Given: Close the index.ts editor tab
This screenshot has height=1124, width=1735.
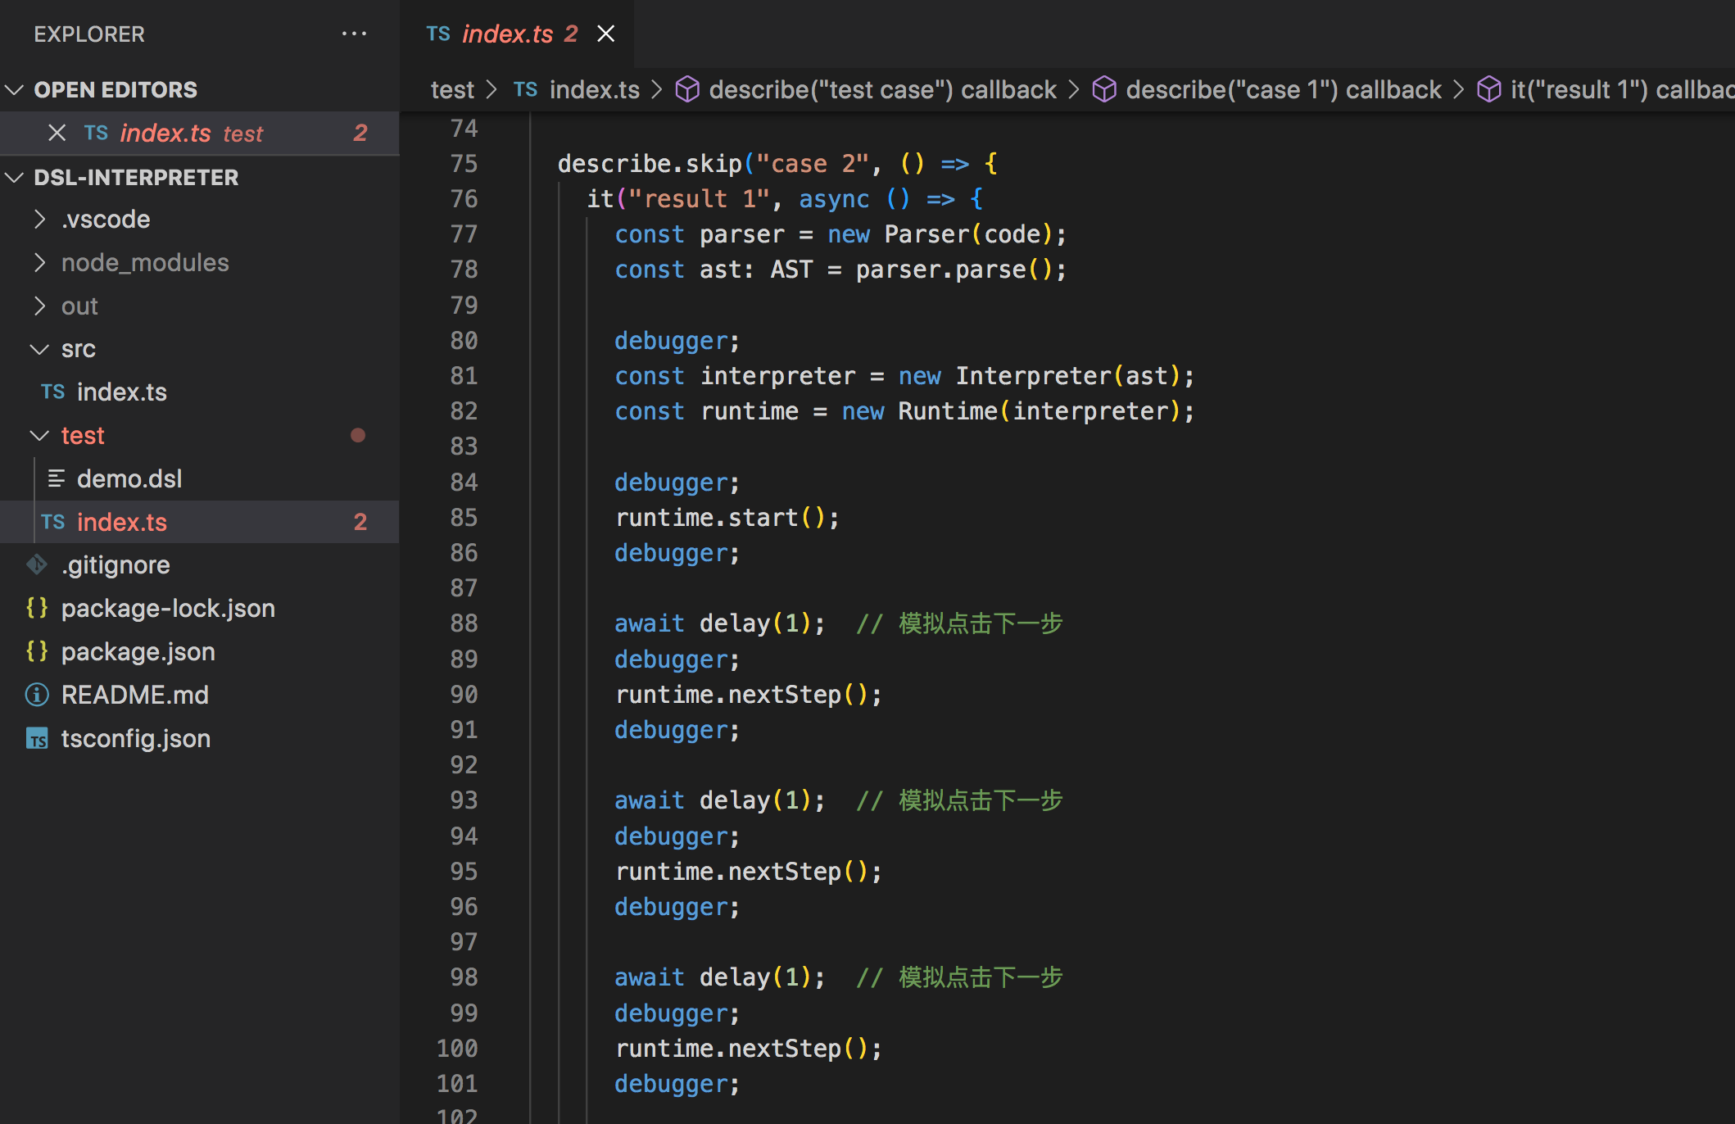Looking at the screenshot, I should coord(605,34).
